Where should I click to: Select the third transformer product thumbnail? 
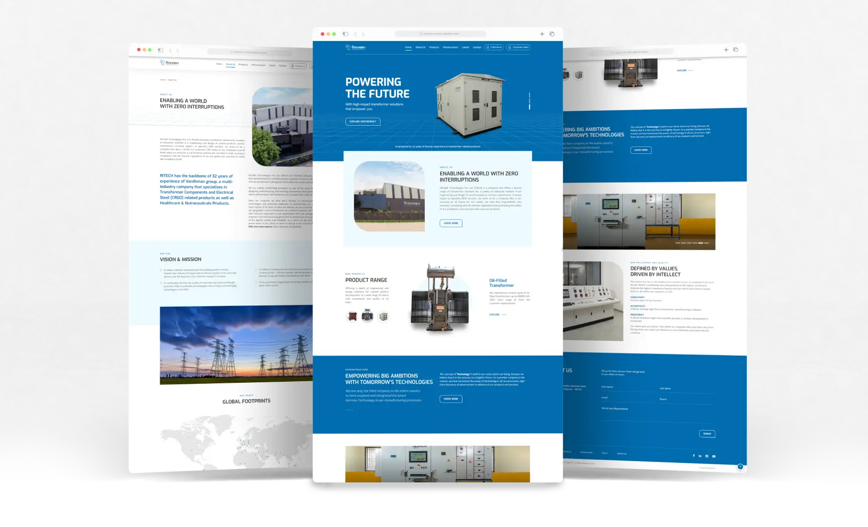(x=383, y=317)
